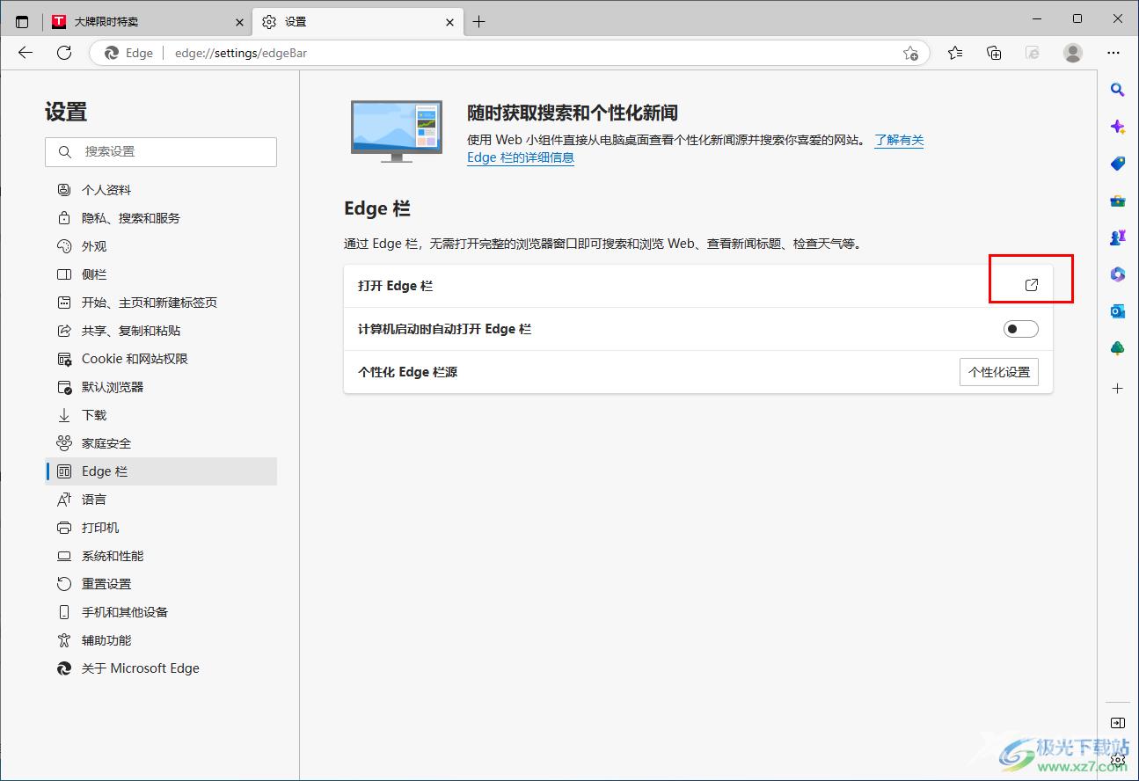Add this page to favorites star

910,53
